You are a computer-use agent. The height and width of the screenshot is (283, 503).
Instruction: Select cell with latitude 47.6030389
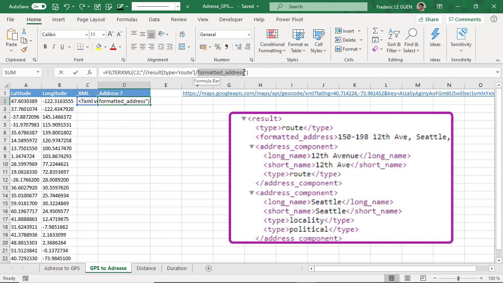[26, 101]
